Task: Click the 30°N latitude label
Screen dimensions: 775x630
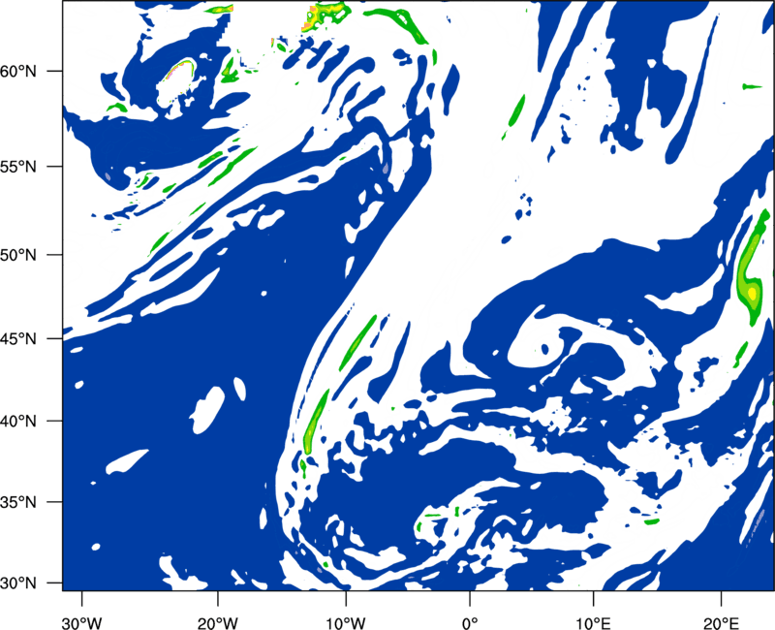Action: click(18, 583)
